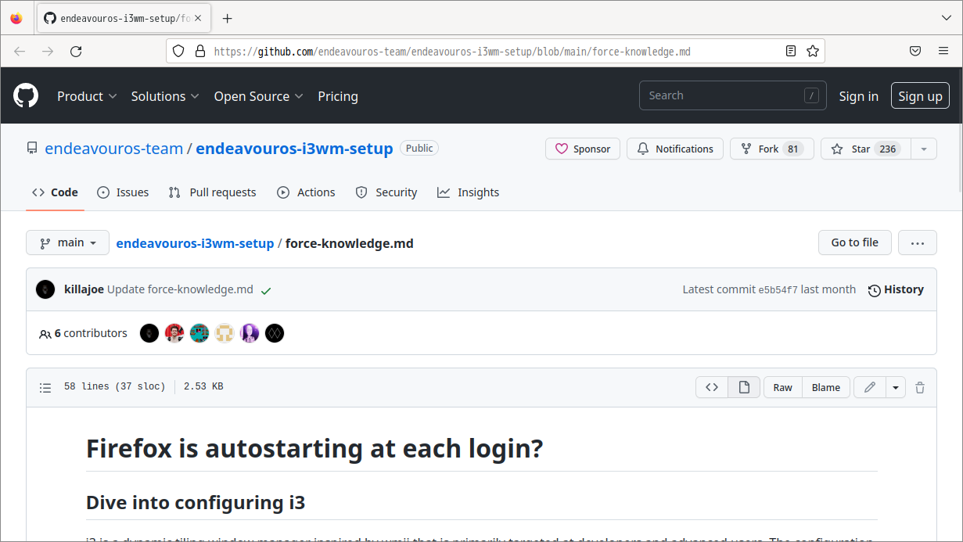Save the page to Pocket

click(x=915, y=51)
